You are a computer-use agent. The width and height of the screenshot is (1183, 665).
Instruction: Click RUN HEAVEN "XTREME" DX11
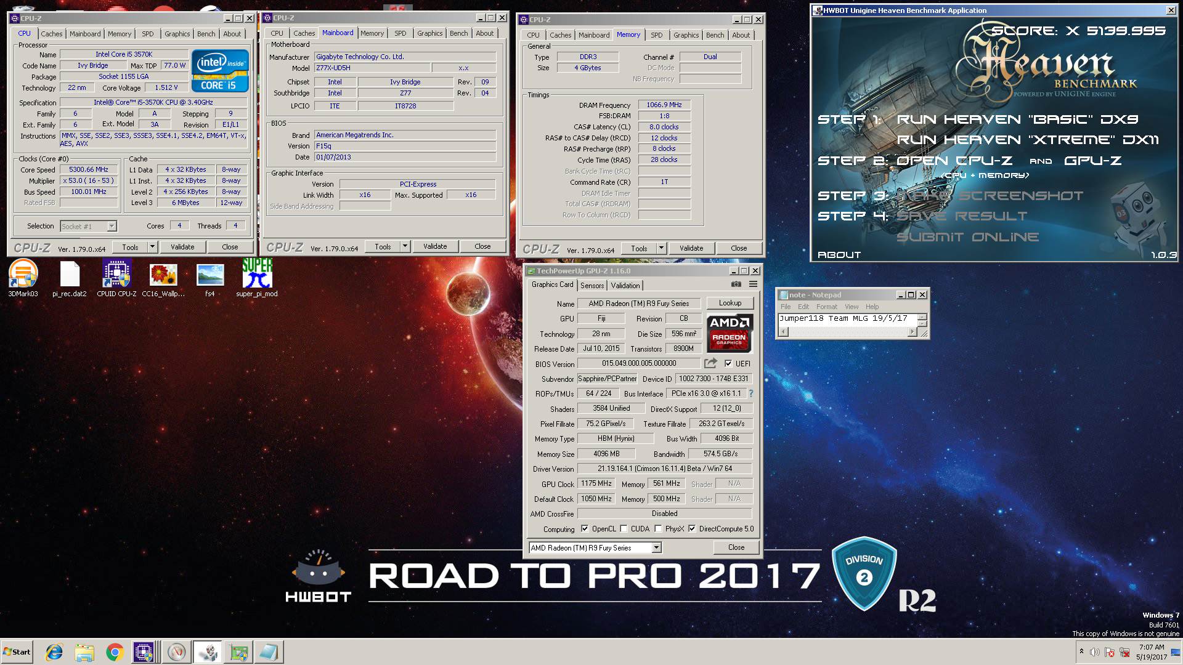point(1027,140)
